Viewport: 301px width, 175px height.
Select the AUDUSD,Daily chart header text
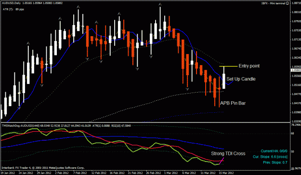32,3
